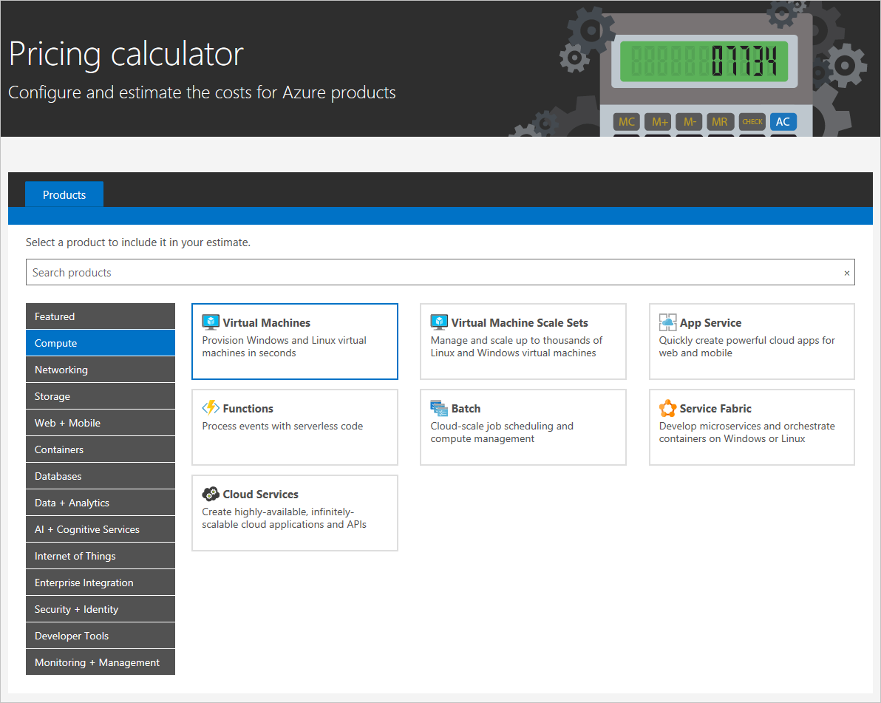
Task: Select the Internet of Things category
Action: point(101,556)
